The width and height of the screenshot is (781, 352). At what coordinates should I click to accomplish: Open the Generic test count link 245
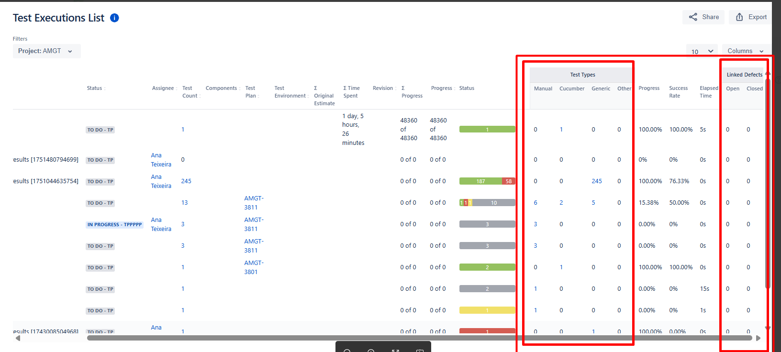(597, 181)
